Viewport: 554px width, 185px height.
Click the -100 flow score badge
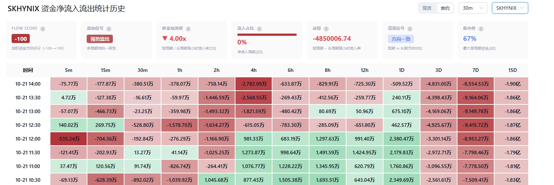tap(21, 39)
